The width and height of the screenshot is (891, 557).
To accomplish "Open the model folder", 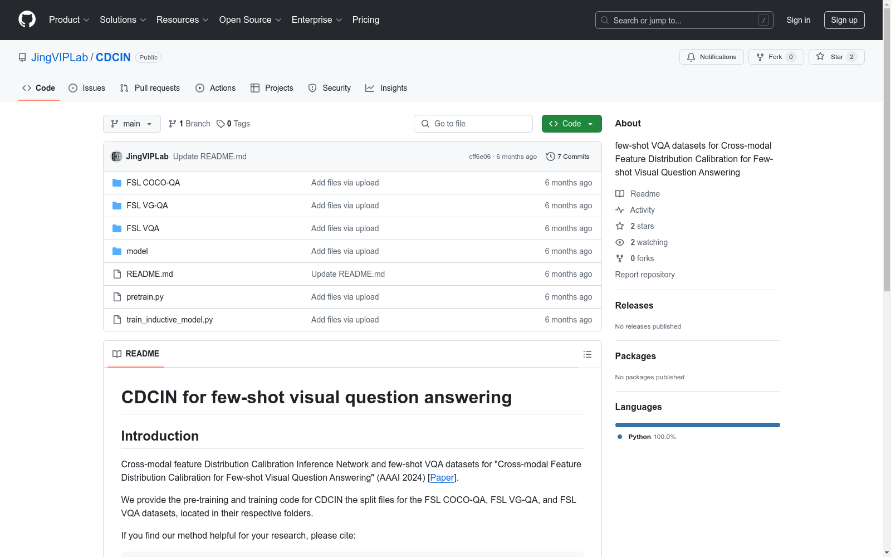I will (x=137, y=251).
